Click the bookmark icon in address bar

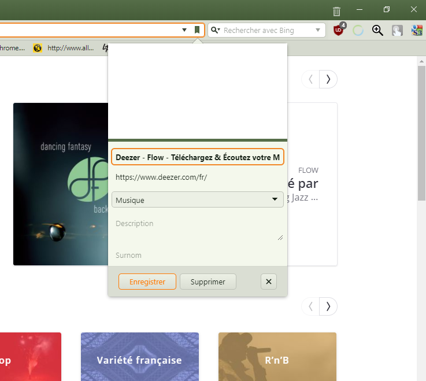[x=197, y=30]
